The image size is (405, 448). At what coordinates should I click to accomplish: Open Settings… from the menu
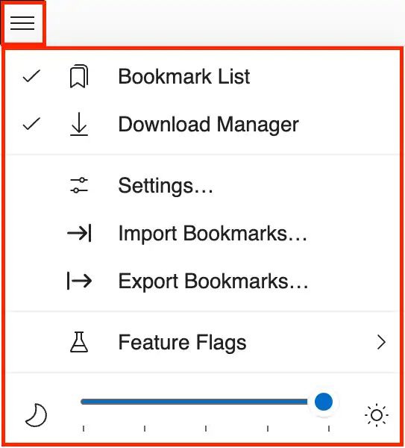pyautogui.click(x=202, y=185)
